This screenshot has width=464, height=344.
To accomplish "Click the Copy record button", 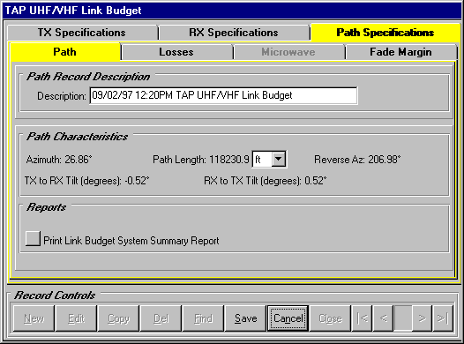I will 119,318.
